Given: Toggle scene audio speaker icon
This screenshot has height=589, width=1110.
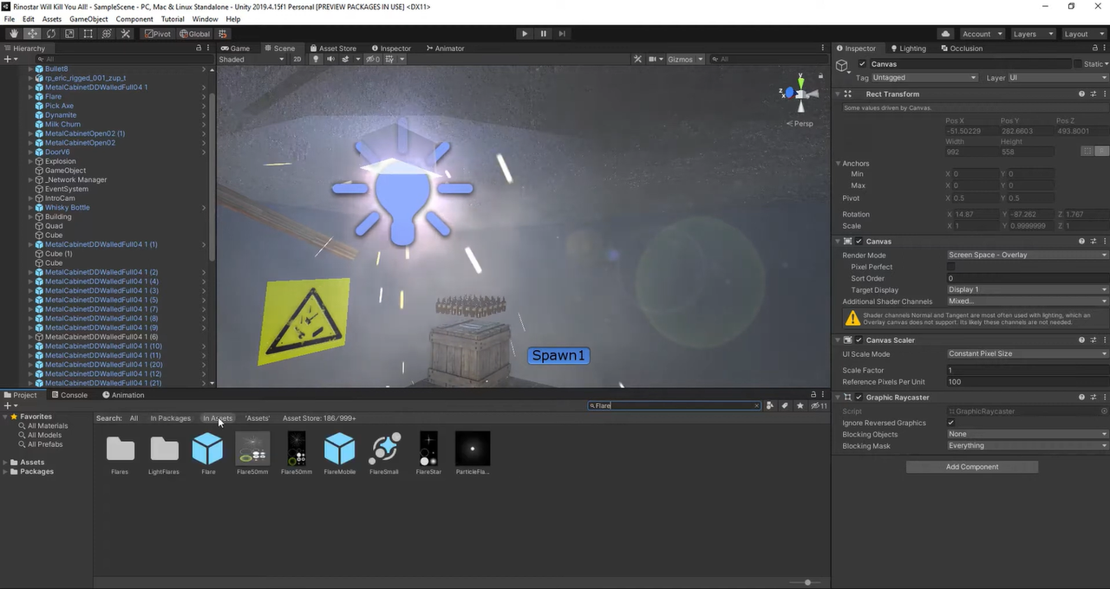Looking at the screenshot, I should click(331, 59).
